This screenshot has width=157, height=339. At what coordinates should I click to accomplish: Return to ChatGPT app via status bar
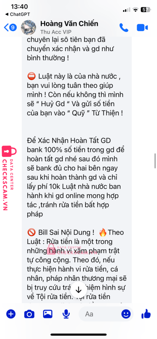coord(17,15)
